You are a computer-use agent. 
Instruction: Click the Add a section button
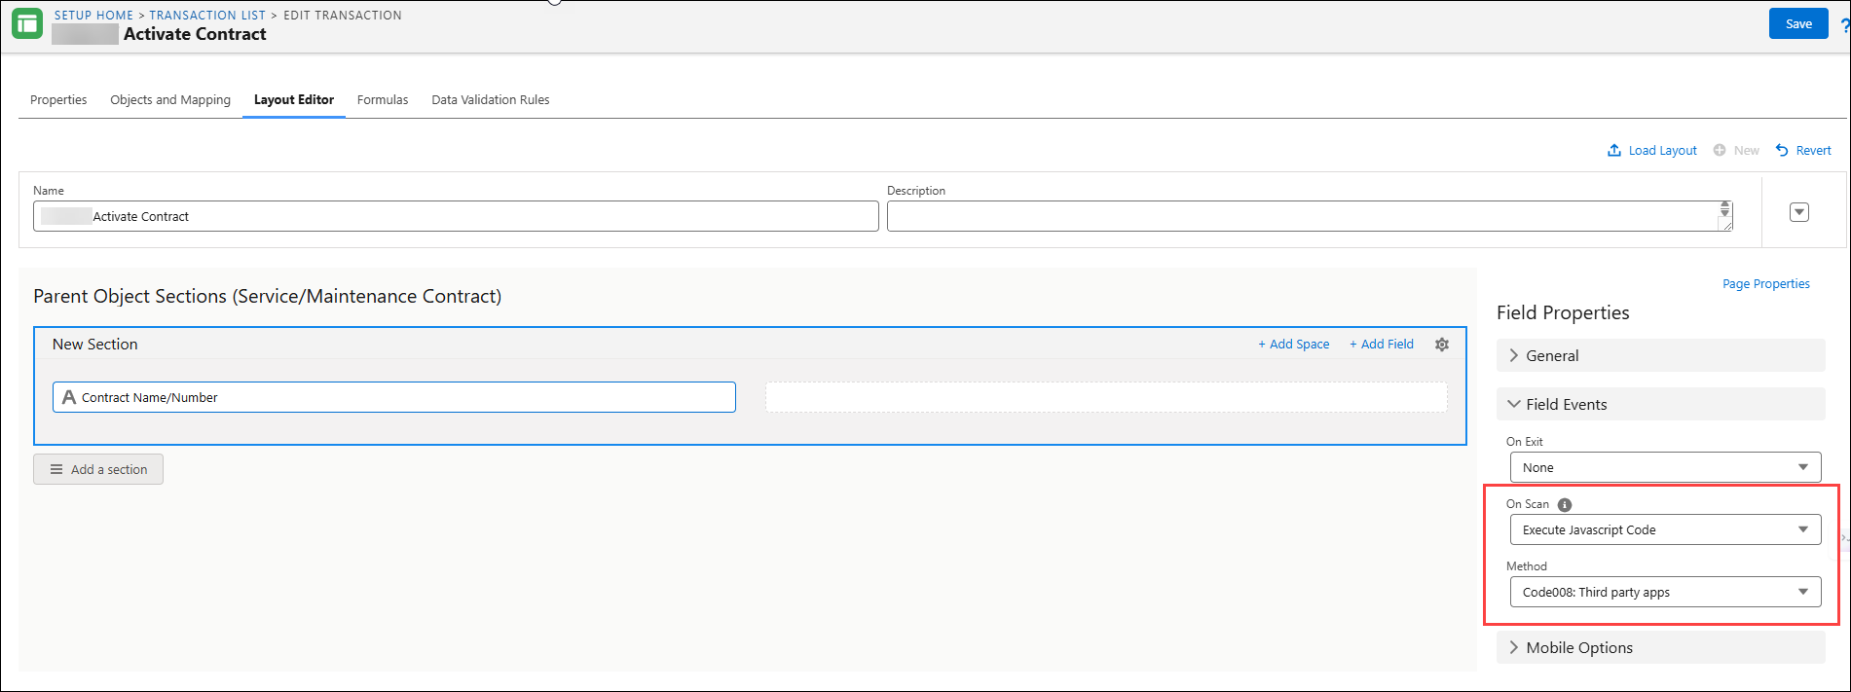pyautogui.click(x=98, y=469)
